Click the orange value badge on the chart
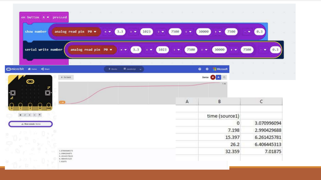 [x=62, y=102]
